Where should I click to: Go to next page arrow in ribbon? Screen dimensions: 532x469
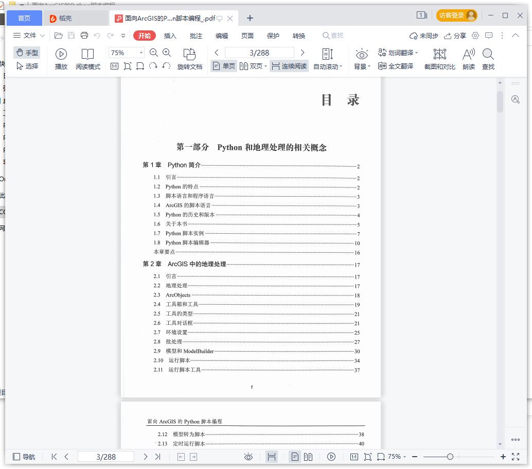pos(303,53)
